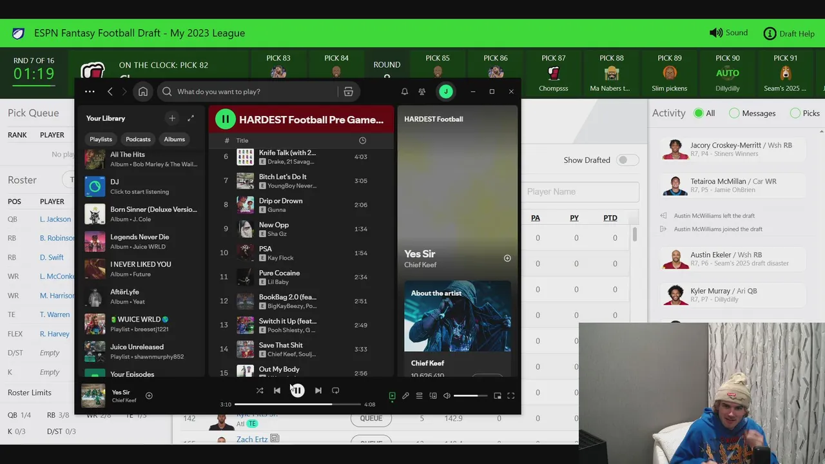The image size is (825, 464).
Task: Open D. Swift in the ESPN roster
Action: 52,257
